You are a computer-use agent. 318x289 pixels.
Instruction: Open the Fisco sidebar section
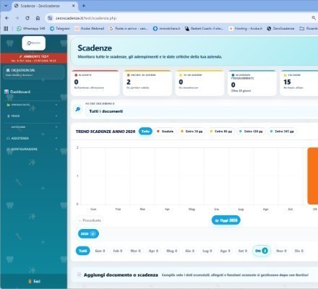[33, 116]
